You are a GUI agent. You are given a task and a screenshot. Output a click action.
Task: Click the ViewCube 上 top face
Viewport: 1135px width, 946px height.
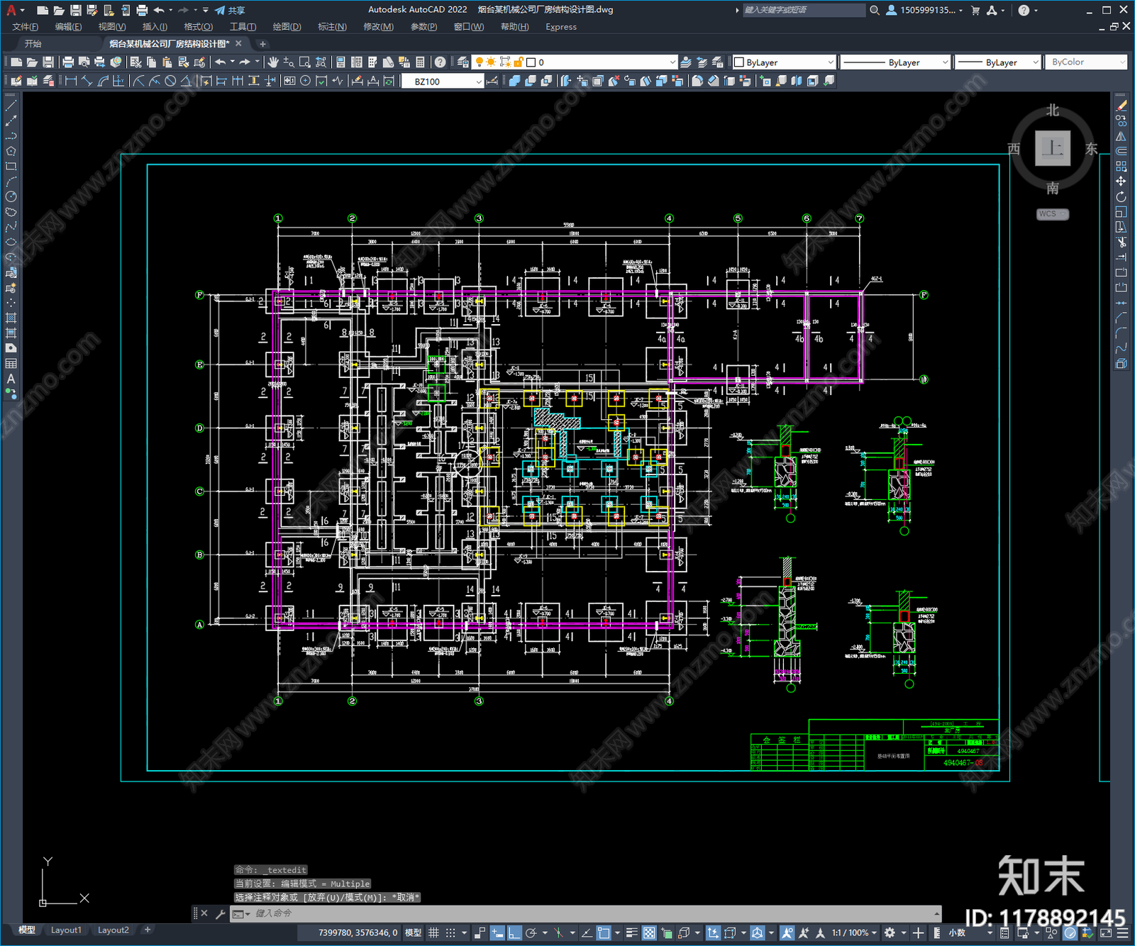[x=1052, y=148]
